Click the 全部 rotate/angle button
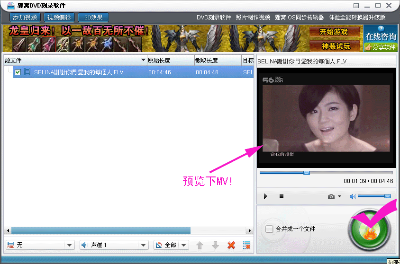Screen dimensions: 400x264 pyautogui.click(x=166, y=245)
